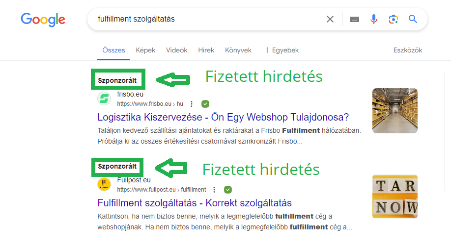Click the Google logo
The width and height of the screenshot is (451, 248).
point(43,20)
